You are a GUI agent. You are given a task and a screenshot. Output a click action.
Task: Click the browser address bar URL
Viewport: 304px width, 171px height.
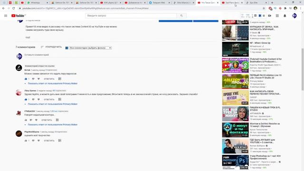click(85, 9)
